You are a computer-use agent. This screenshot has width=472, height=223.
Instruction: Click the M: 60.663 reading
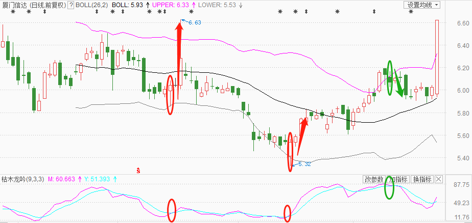point(61,180)
